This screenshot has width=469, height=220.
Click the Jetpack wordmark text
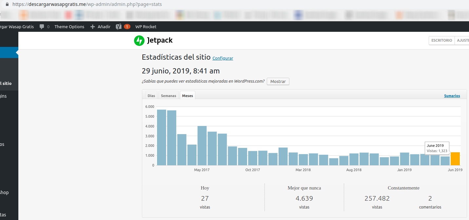[160, 41]
